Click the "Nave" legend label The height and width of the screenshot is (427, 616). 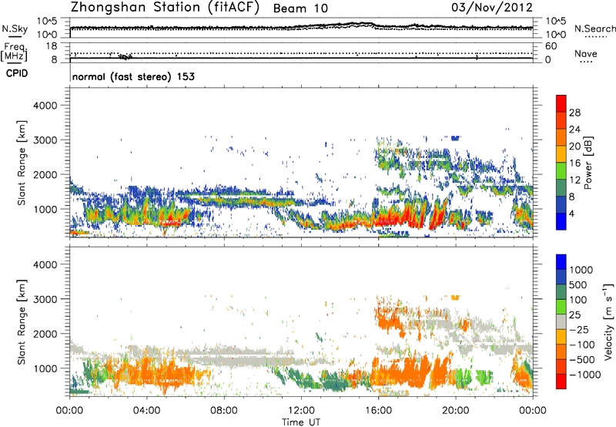[586, 53]
